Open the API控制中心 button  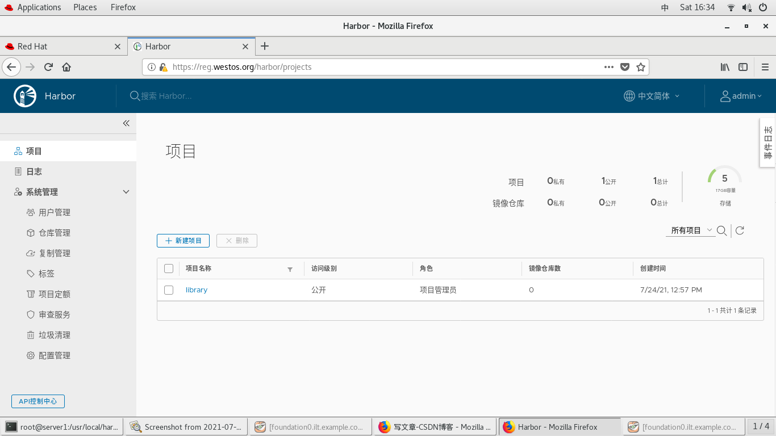tap(38, 401)
